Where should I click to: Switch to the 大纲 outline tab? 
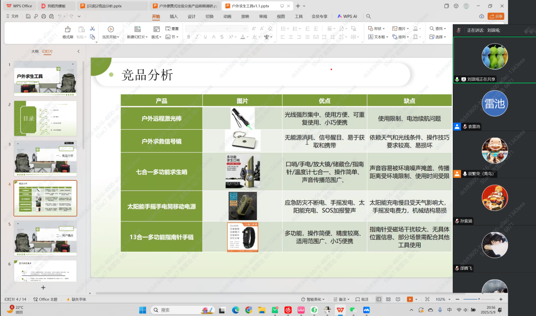click(x=35, y=51)
